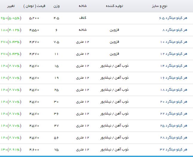Select the 'هر کیلو میلگرد 12' link
This screenshot has width=193, height=157.
[174, 54]
